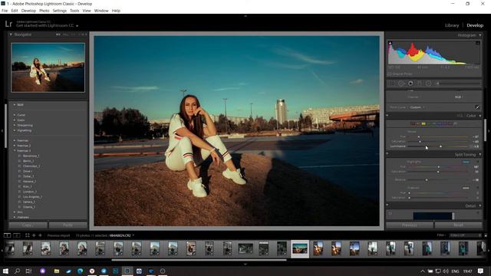Hide the top module panel via arrow
Image resolution: width=491 pixels, height=276 pixels.
[x=245, y=15]
